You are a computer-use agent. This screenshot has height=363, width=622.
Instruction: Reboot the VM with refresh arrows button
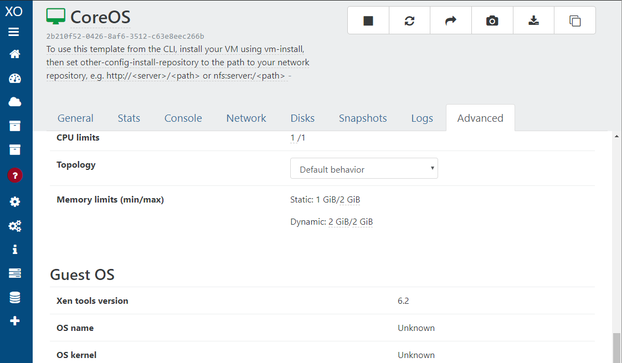pos(409,20)
